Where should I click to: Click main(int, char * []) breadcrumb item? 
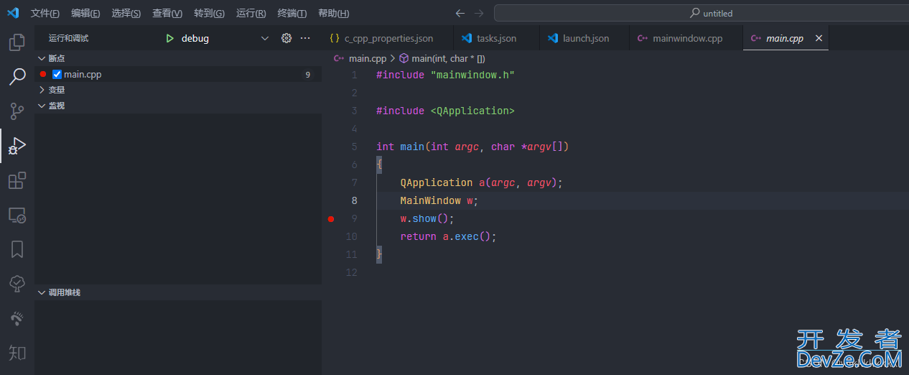tap(448, 58)
